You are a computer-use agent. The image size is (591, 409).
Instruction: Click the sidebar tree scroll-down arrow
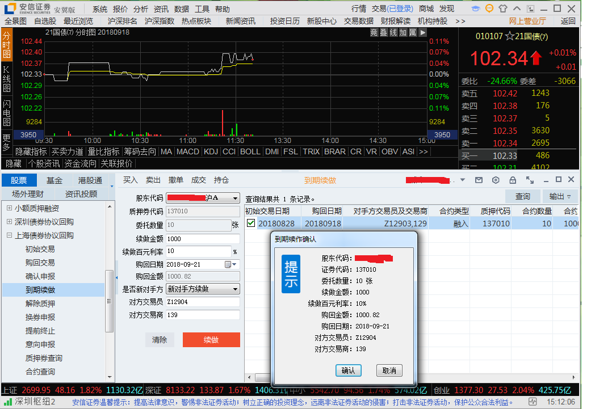[110, 377]
